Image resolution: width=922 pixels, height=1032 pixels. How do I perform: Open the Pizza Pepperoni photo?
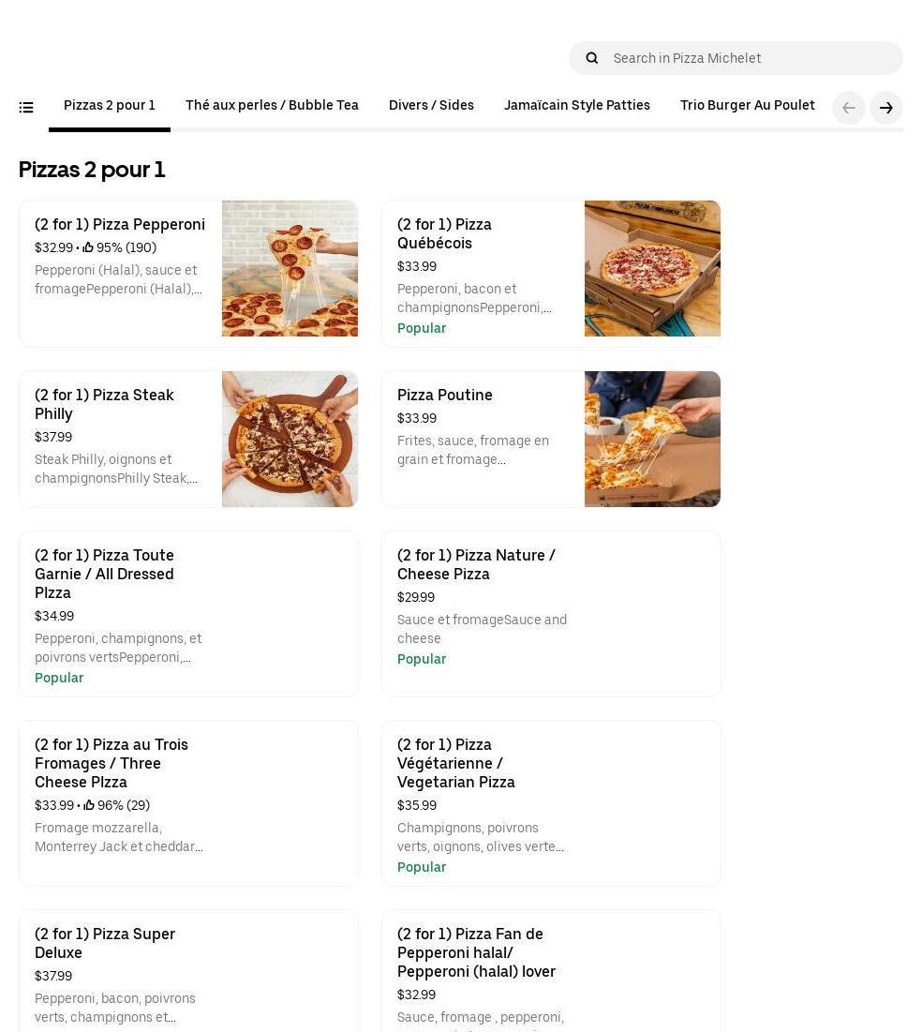coord(290,268)
